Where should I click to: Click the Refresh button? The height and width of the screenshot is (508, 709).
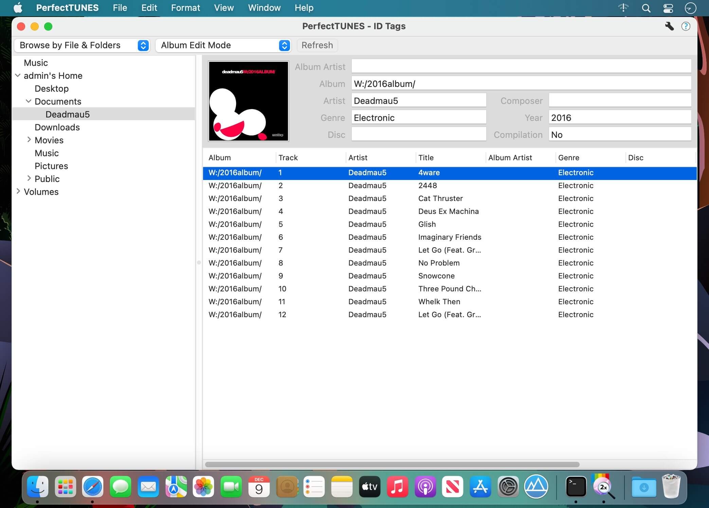[x=317, y=45]
